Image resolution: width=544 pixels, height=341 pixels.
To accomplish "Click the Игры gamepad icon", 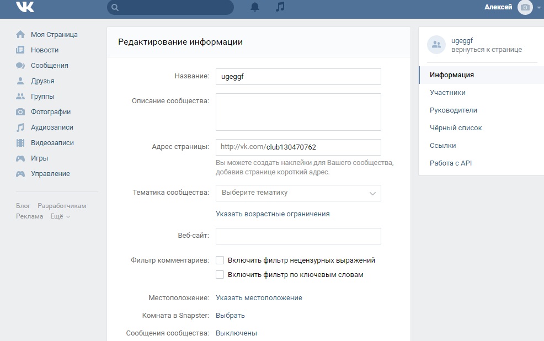I will coord(20,158).
